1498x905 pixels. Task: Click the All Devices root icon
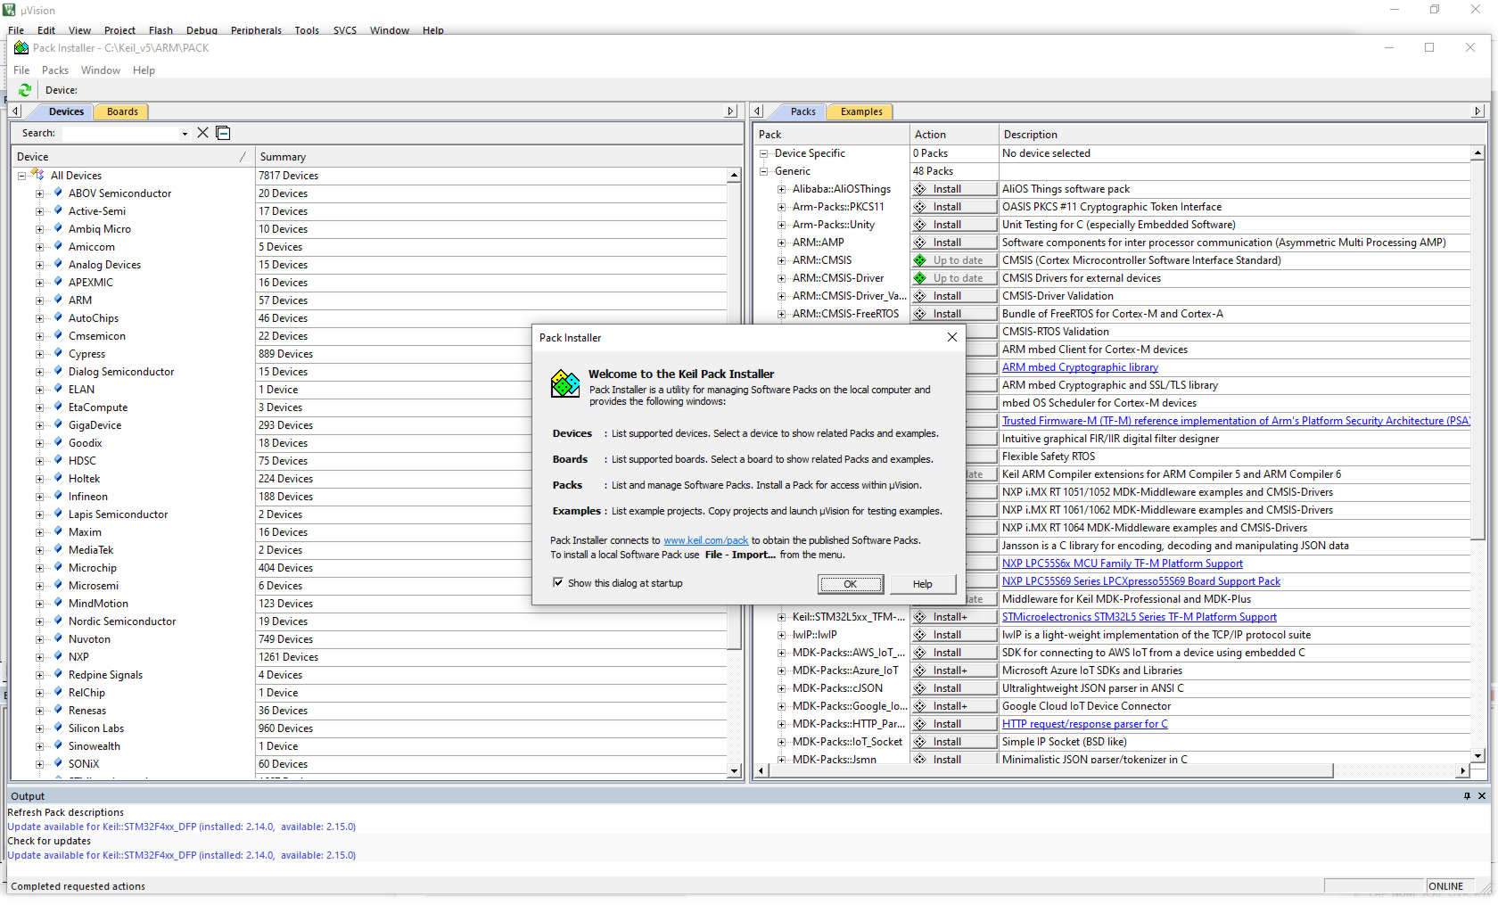click(x=38, y=175)
